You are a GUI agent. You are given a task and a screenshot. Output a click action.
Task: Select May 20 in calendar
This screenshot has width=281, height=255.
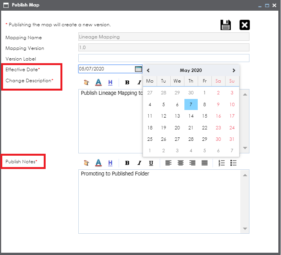pos(177,127)
